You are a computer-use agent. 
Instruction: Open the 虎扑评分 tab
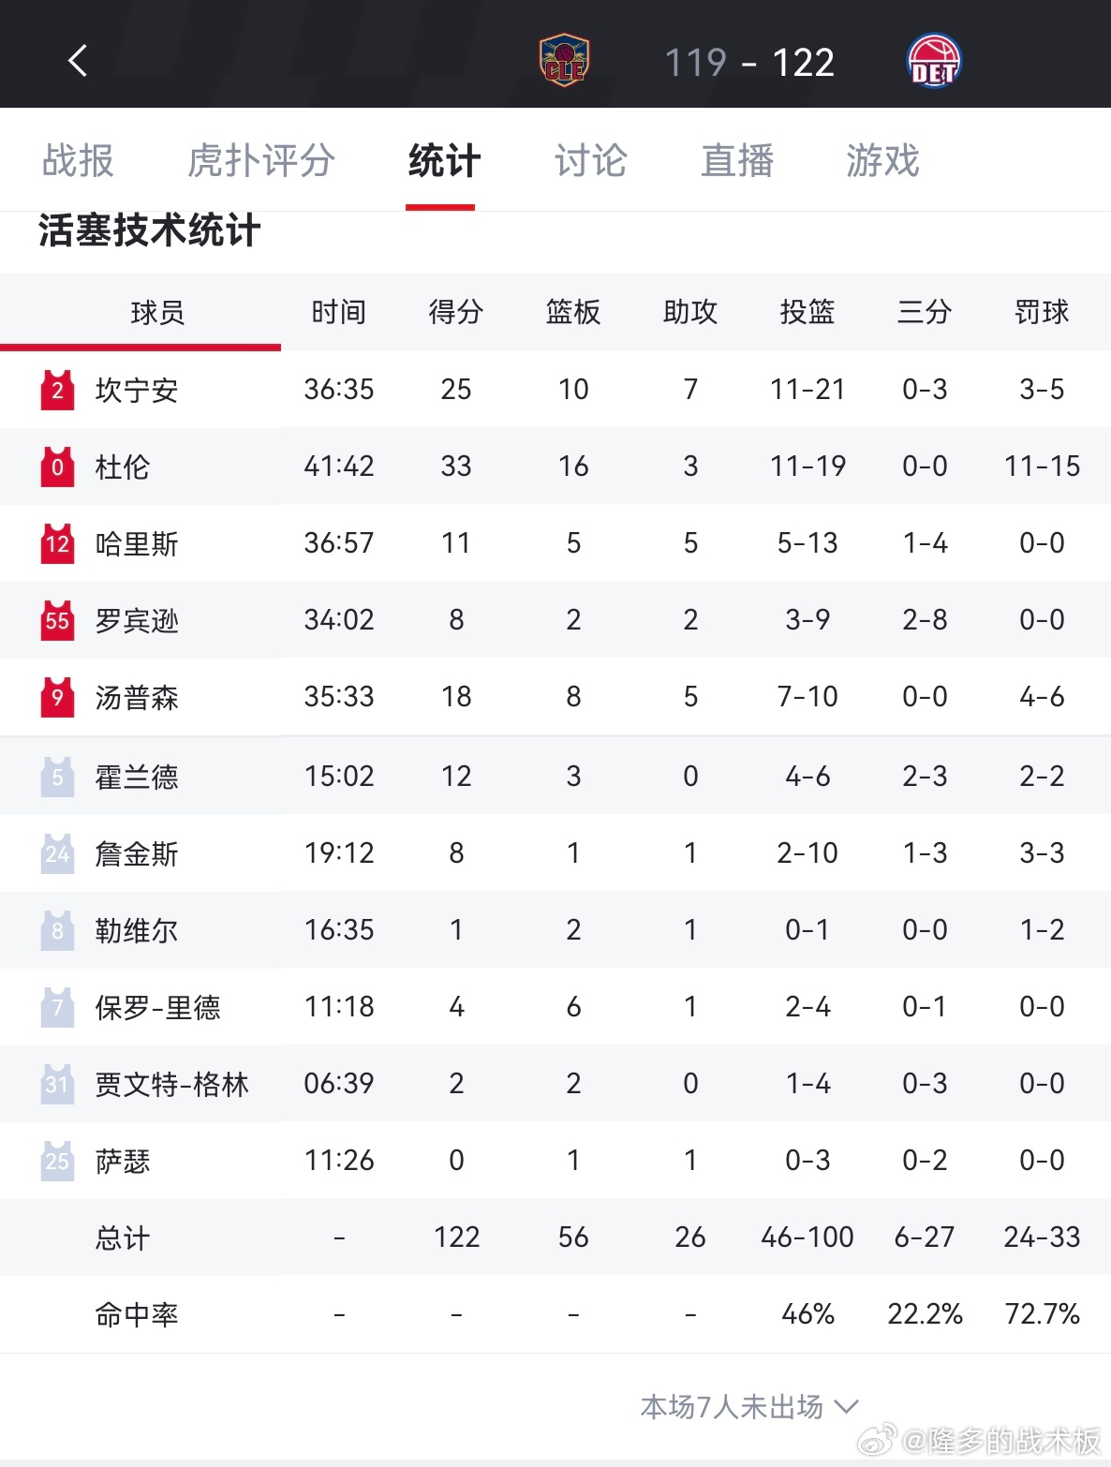coord(260,160)
